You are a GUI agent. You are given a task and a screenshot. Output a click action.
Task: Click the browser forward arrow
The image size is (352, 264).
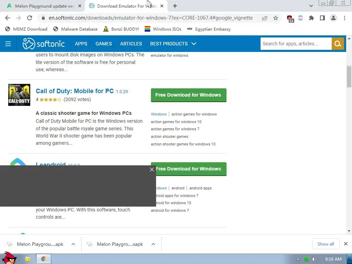19,18
